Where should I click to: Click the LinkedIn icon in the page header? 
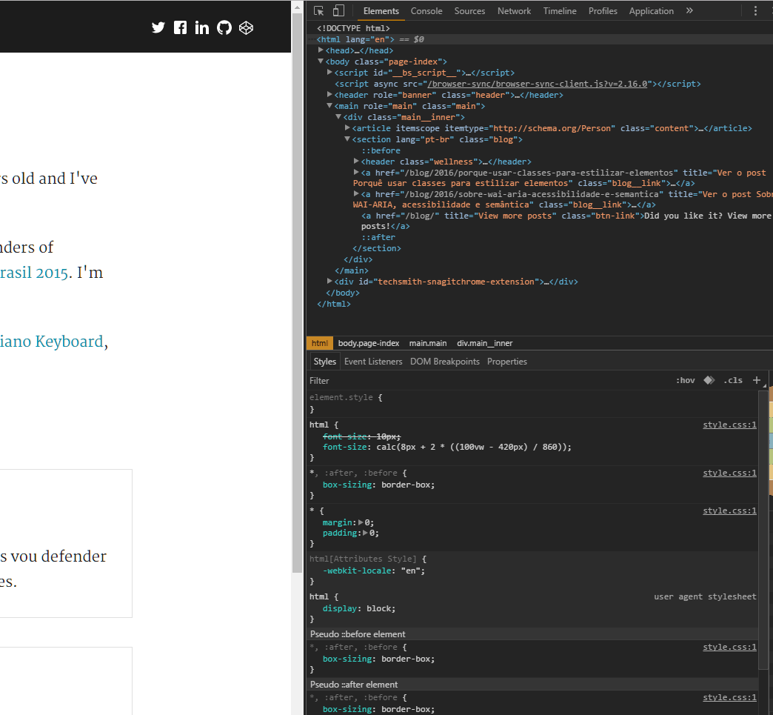pos(202,27)
